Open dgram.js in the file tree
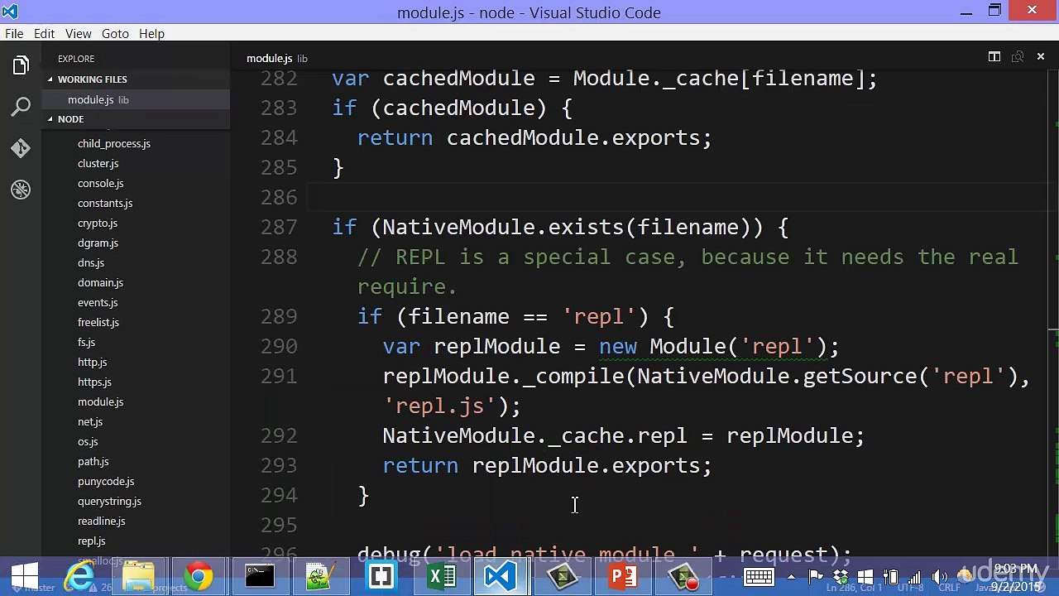The width and height of the screenshot is (1059, 596). coord(98,243)
